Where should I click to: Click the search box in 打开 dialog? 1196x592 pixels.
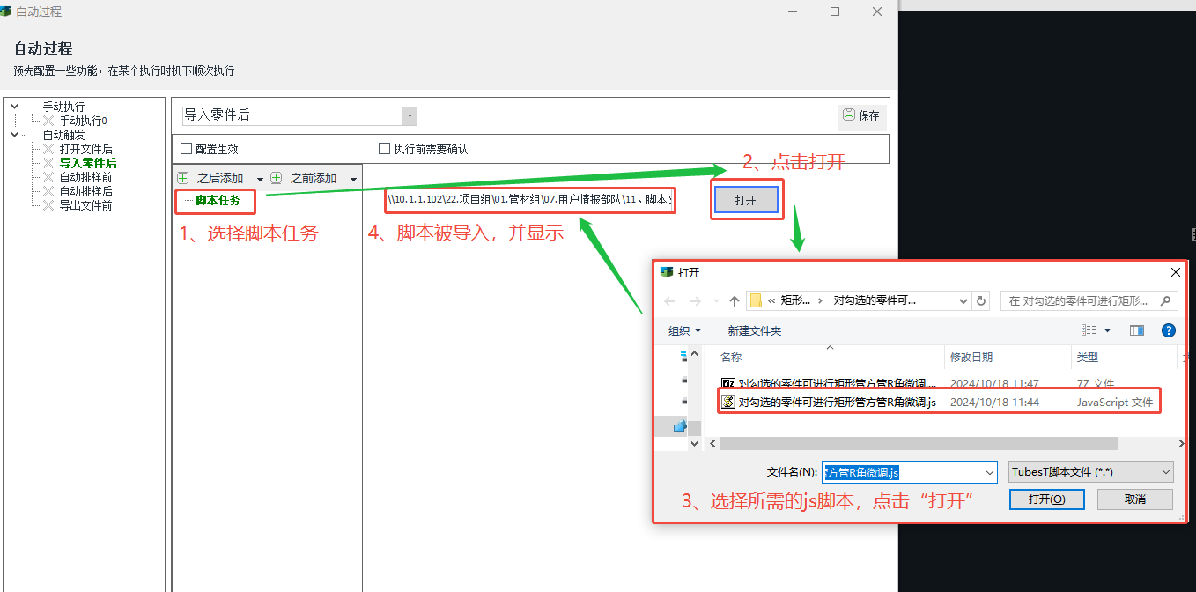[1089, 300]
